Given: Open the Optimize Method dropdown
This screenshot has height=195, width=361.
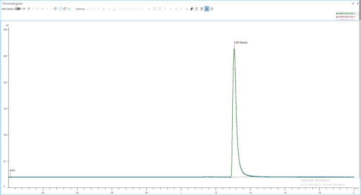Looking at the screenshot, I should click(x=93, y=9).
